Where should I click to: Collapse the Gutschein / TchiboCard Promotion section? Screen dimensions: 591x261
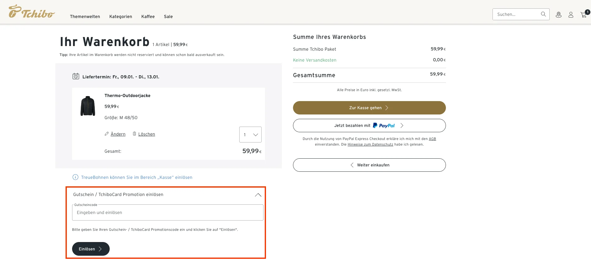click(x=258, y=195)
